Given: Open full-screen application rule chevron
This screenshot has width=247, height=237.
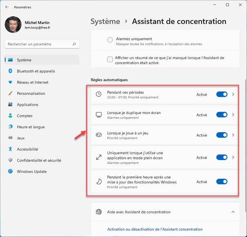Looking at the screenshot, I should (x=233, y=157).
